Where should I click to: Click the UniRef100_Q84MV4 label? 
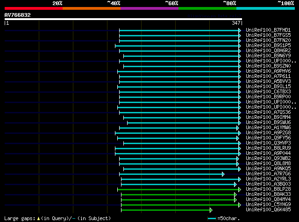coord(268,200)
